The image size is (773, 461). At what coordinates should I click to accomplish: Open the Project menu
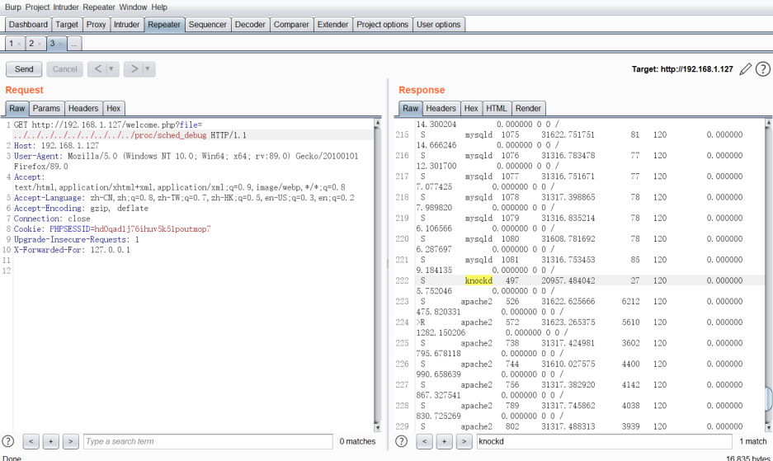37,7
